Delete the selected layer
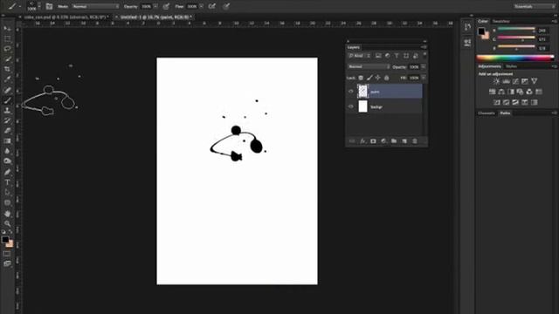Image resolution: width=559 pixels, height=314 pixels. tap(415, 141)
